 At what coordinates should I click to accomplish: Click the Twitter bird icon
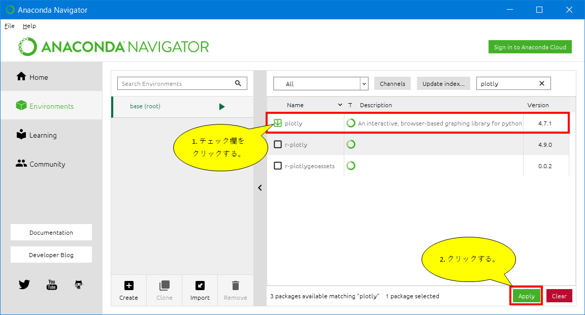pyautogui.click(x=24, y=285)
